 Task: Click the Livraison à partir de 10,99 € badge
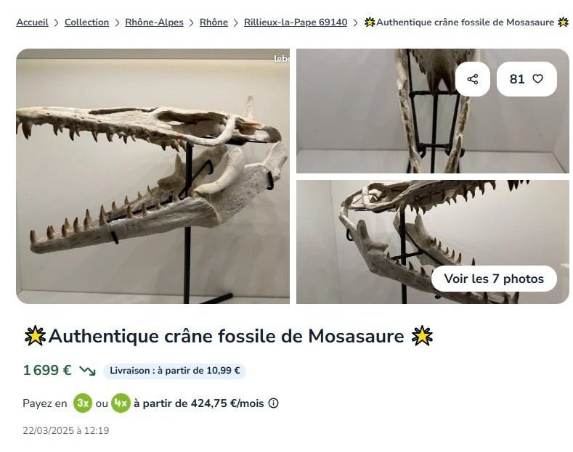click(x=174, y=371)
